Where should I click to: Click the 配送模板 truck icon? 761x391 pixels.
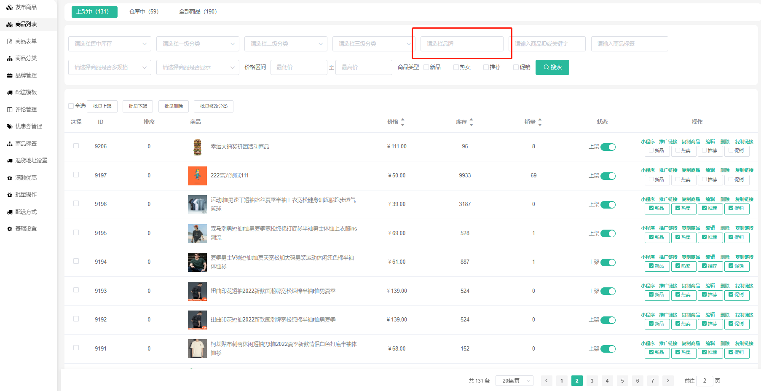pos(9,92)
